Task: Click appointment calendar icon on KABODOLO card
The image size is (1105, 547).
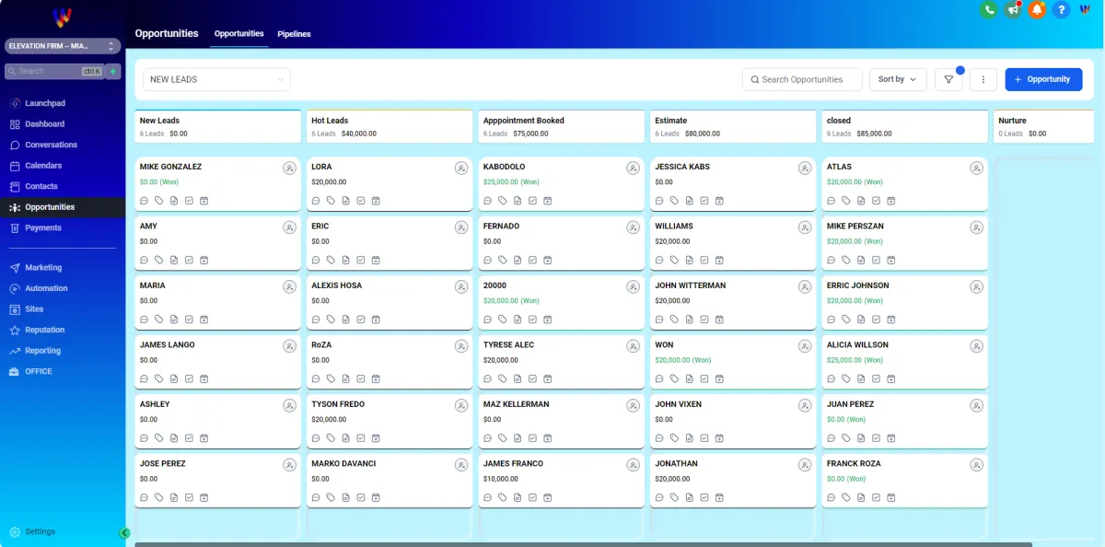Action: (548, 200)
